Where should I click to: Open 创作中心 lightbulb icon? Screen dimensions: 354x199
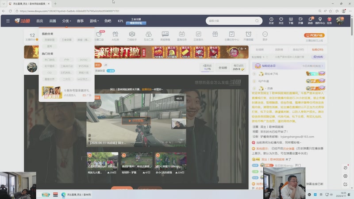[320, 20]
